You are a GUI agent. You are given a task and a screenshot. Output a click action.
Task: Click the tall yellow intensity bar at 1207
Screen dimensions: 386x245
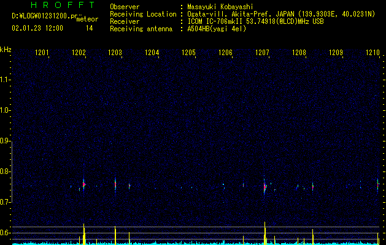[265, 233]
